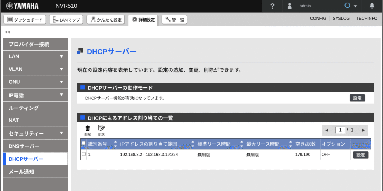
Task: Go to next page arrow
Action: pos(362,130)
